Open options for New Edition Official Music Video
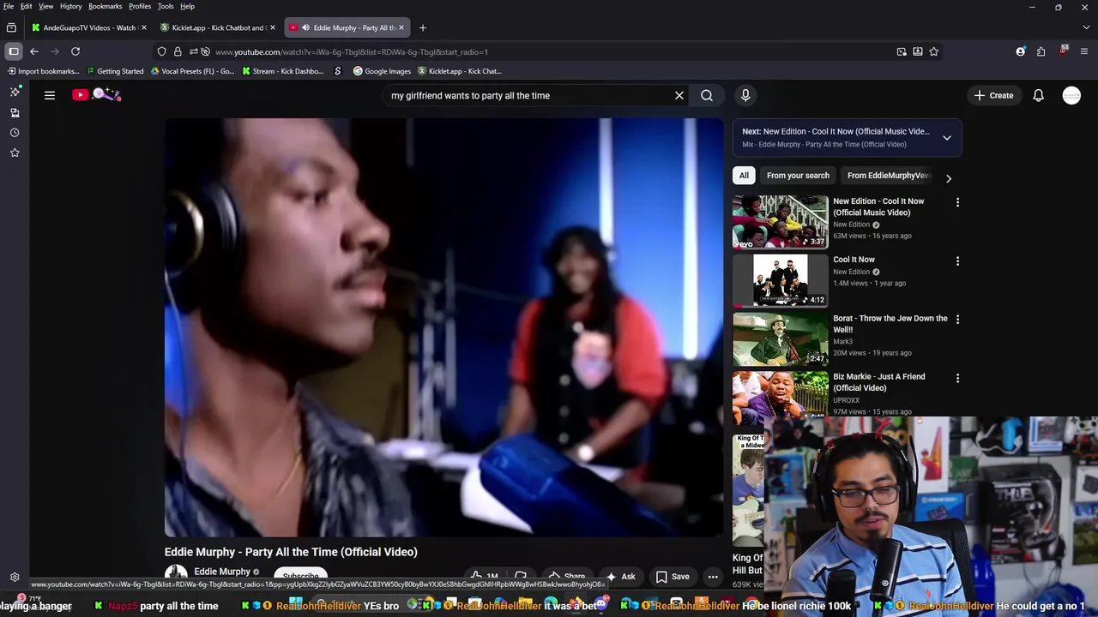 click(x=957, y=202)
